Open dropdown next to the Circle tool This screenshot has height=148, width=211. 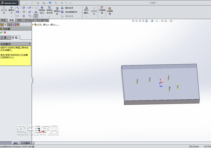(x=27, y=8)
